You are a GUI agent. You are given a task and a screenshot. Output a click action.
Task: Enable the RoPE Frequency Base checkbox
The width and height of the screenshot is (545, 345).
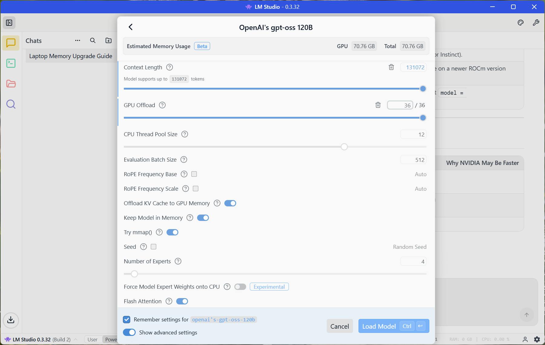point(194,174)
